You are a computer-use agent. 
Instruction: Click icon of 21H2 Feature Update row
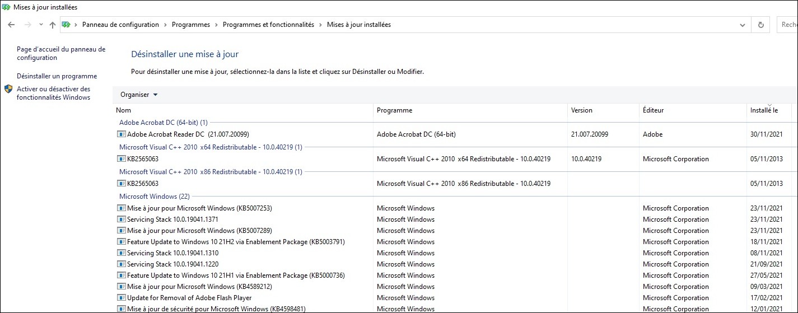[x=122, y=242]
